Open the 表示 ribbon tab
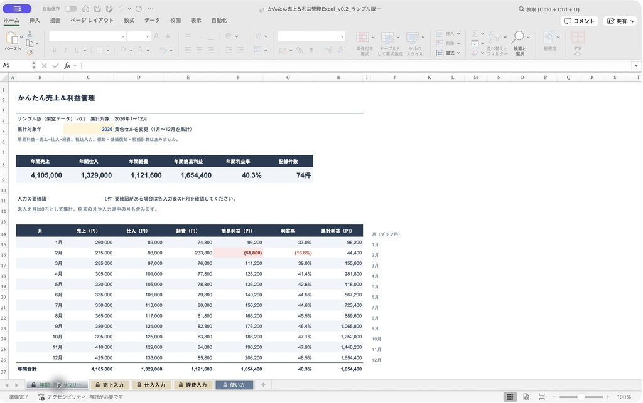The height and width of the screenshot is (403, 643). click(x=196, y=21)
